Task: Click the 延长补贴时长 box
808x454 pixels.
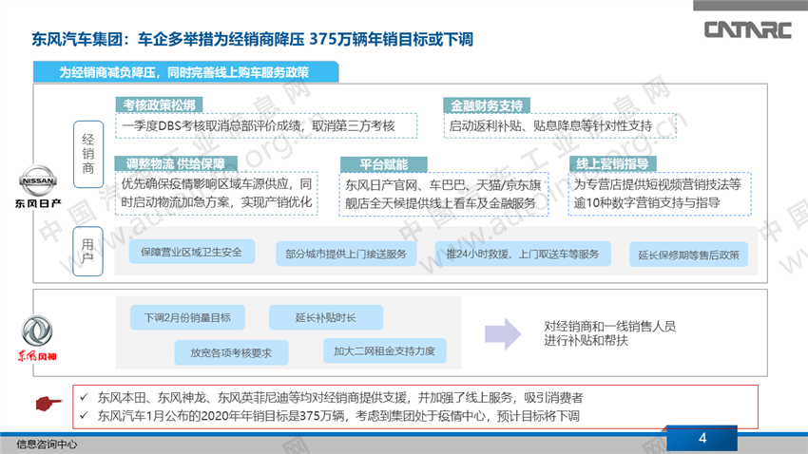Action: coord(326,317)
